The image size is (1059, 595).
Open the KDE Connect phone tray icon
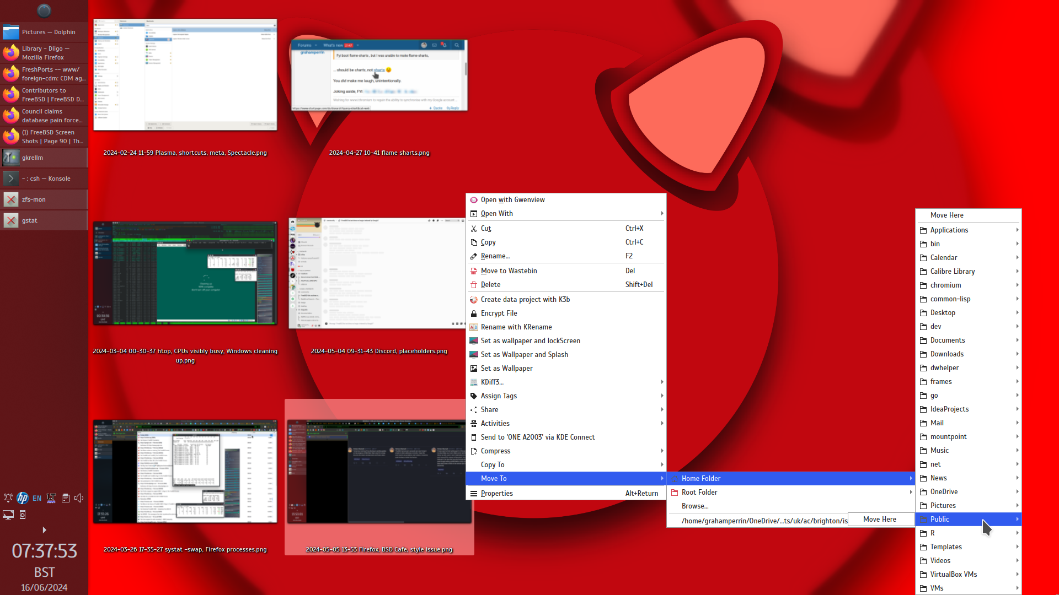click(x=23, y=515)
